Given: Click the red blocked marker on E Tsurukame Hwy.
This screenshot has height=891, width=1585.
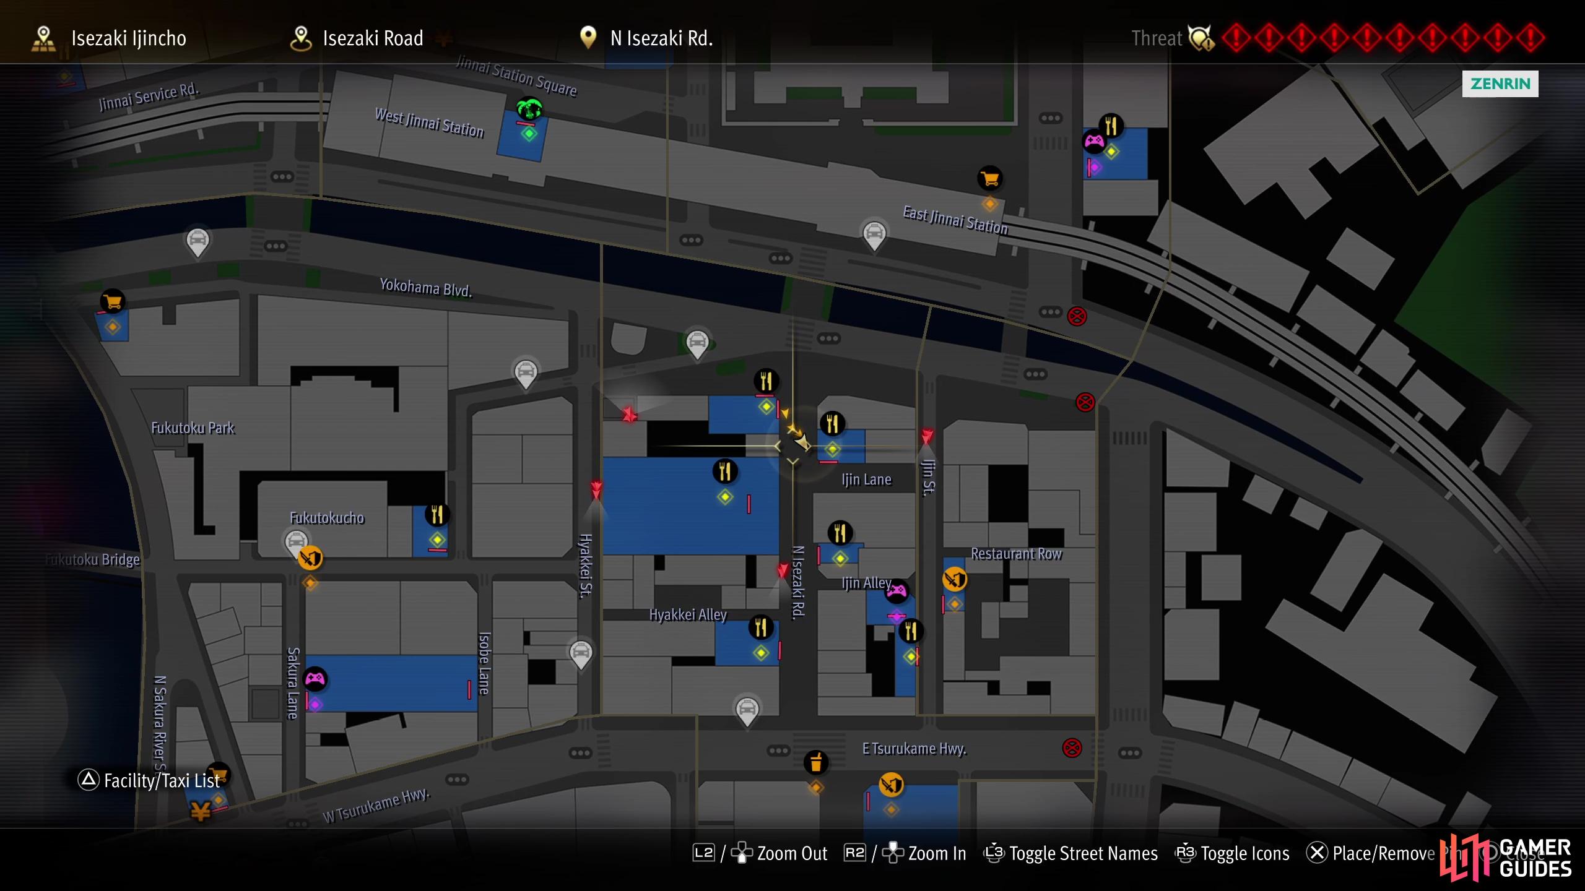Looking at the screenshot, I should point(1072,747).
